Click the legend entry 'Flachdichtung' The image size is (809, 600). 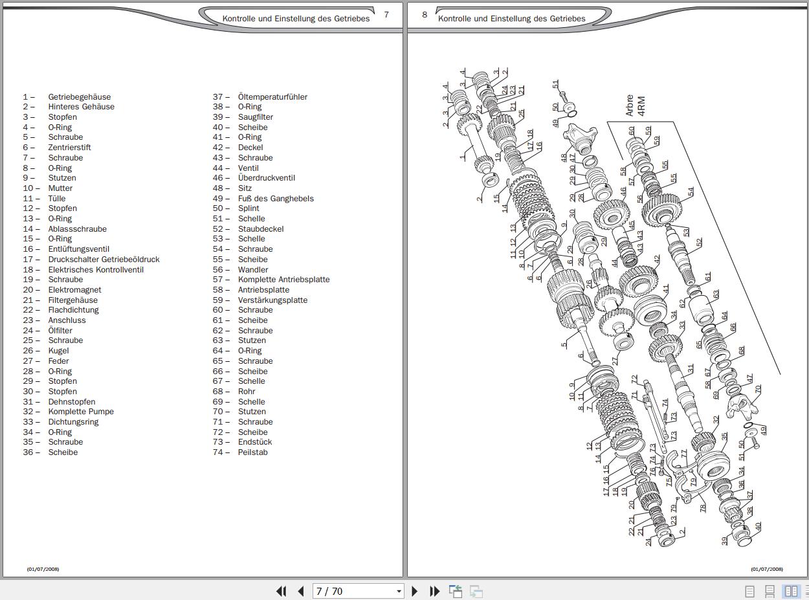pyautogui.click(x=73, y=310)
